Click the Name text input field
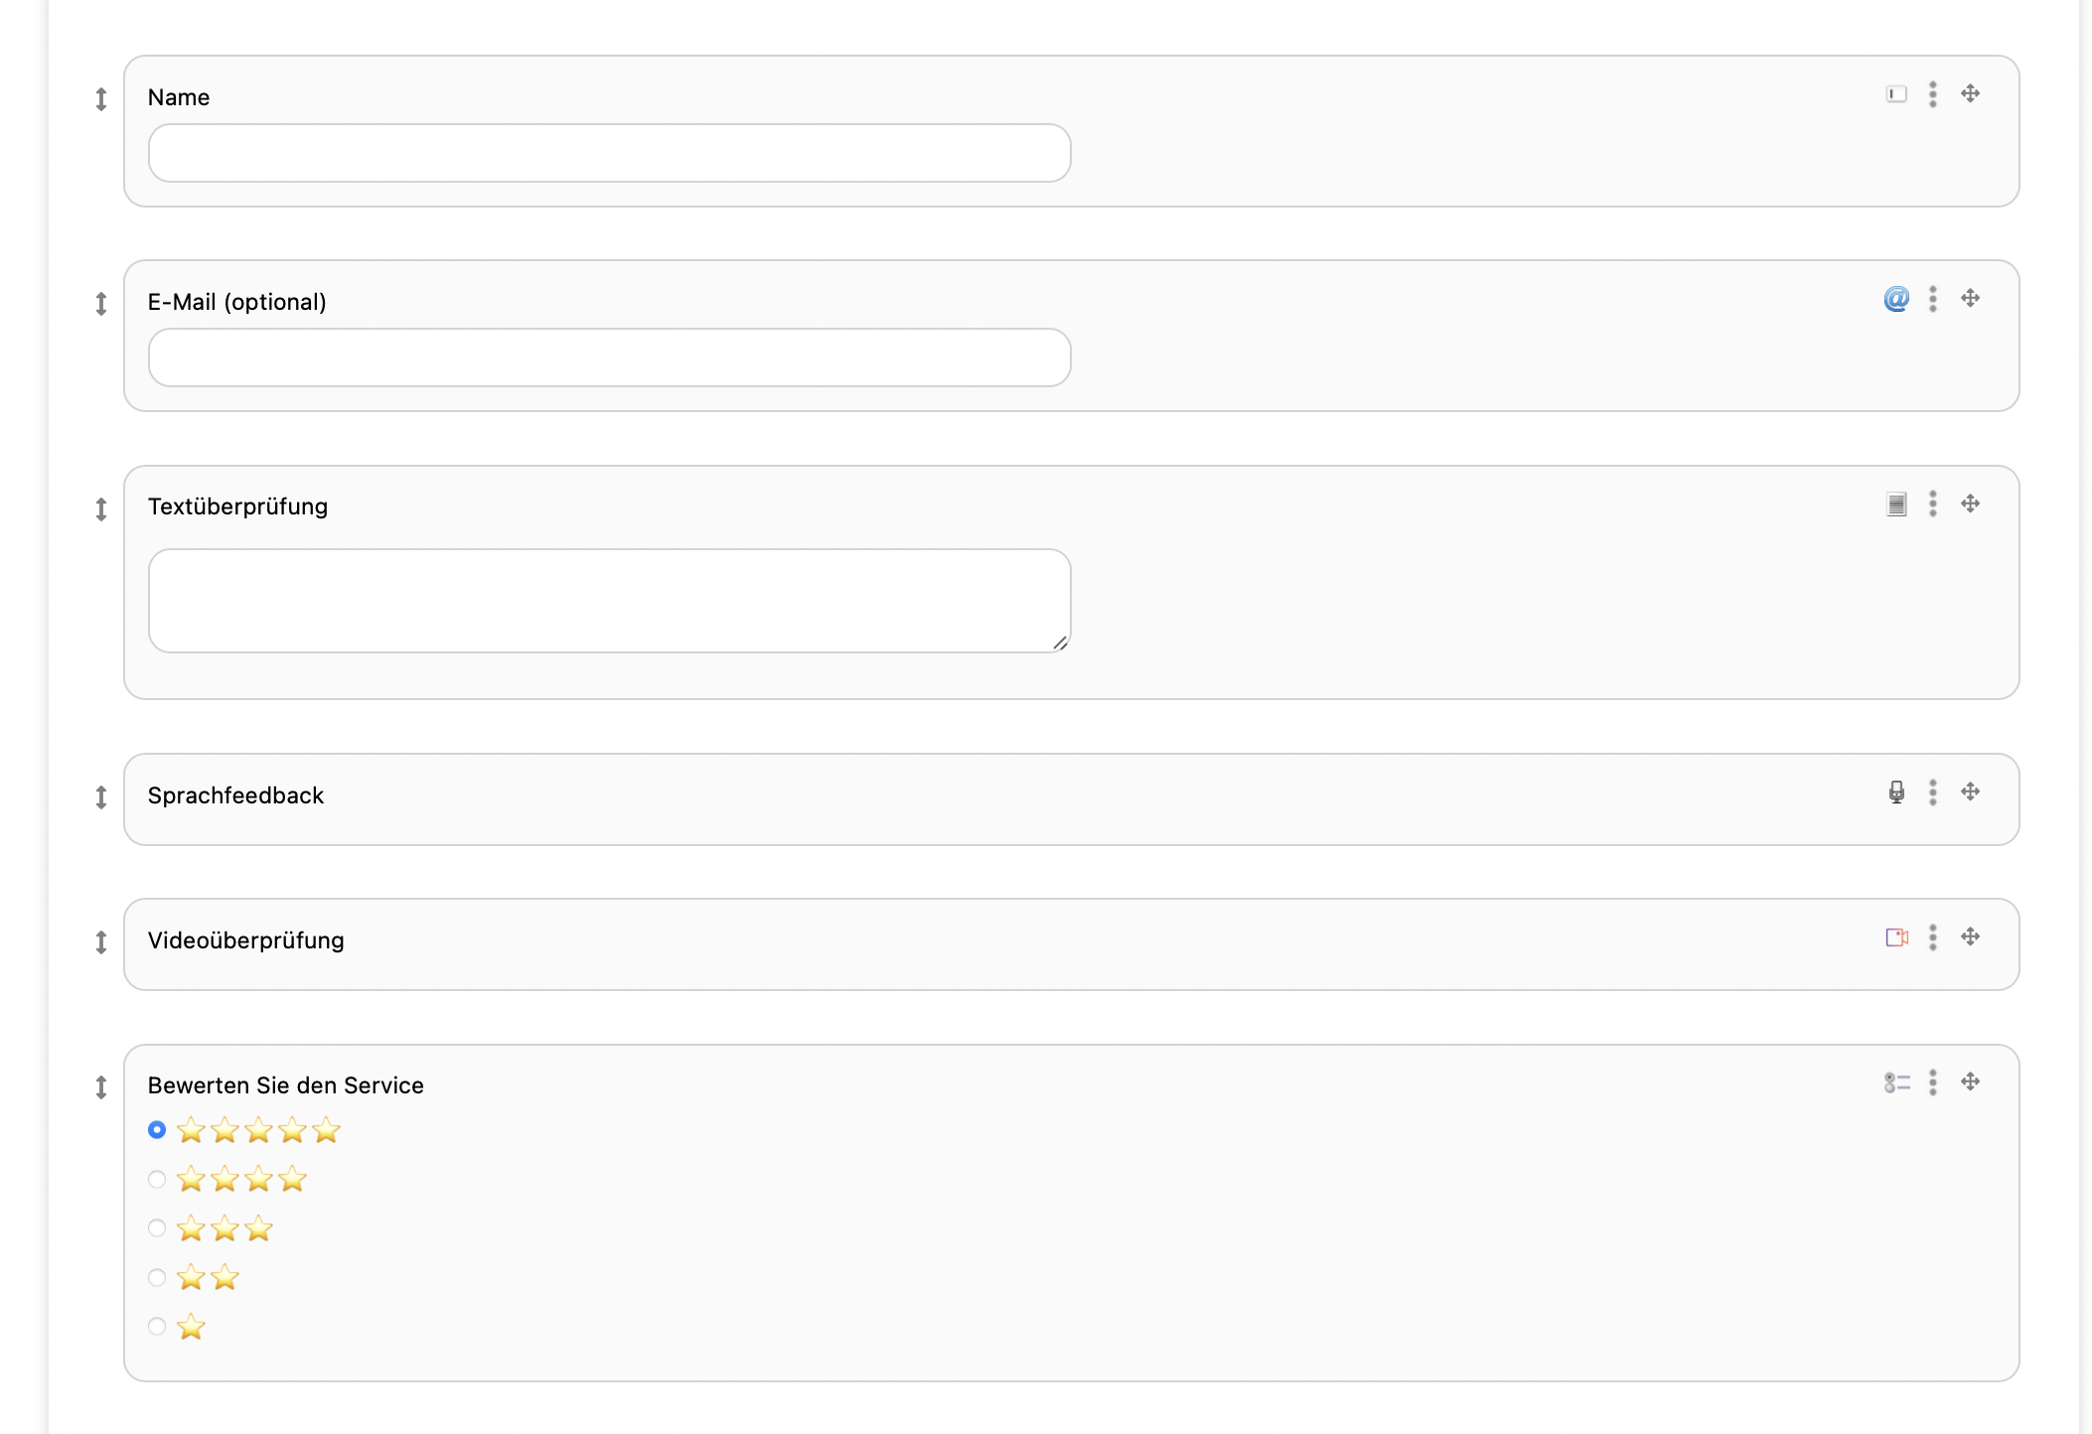The height and width of the screenshot is (1434, 2092). pos(609,153)
